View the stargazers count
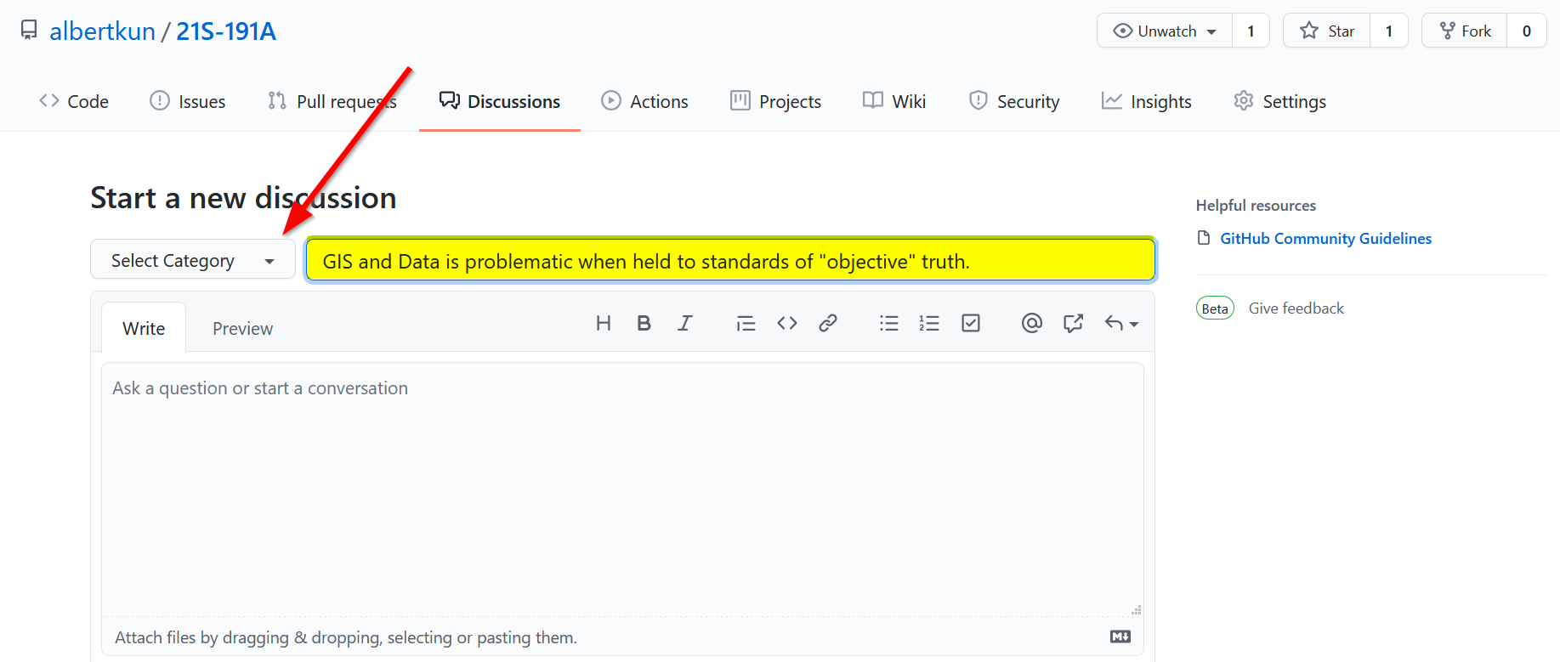 coord(1389,31)
